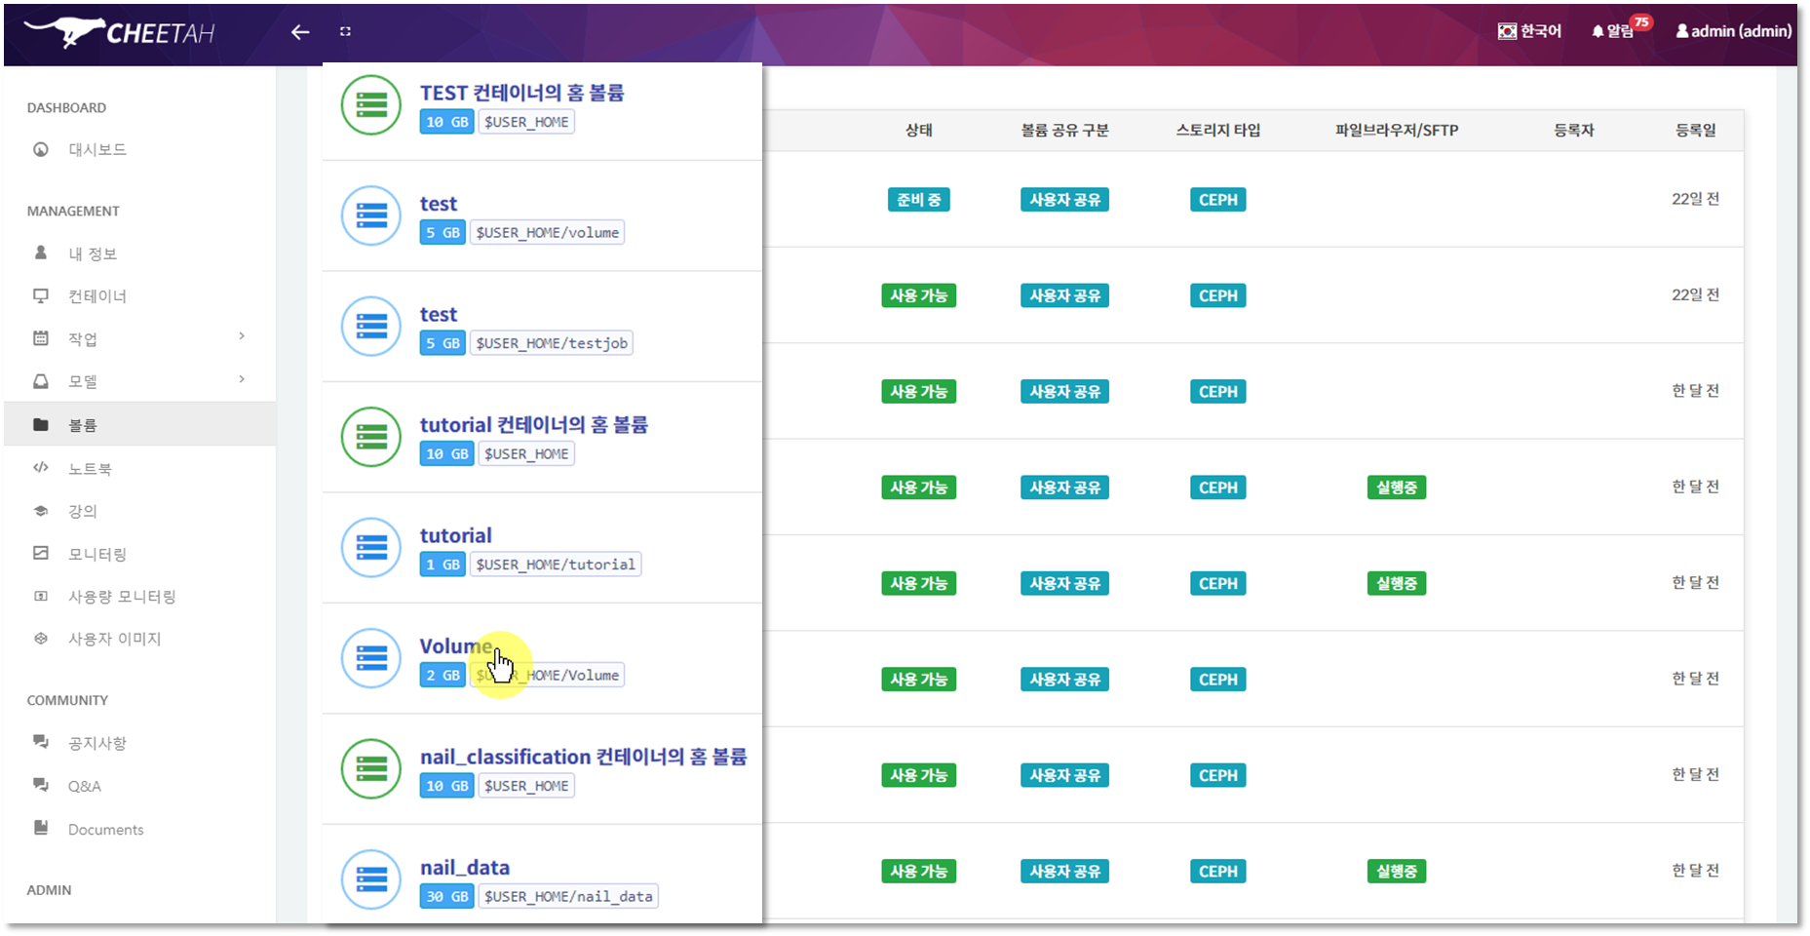1810x936 pixels.
Task: Click the 컨테이너 monitor icon
Action: 41,295
